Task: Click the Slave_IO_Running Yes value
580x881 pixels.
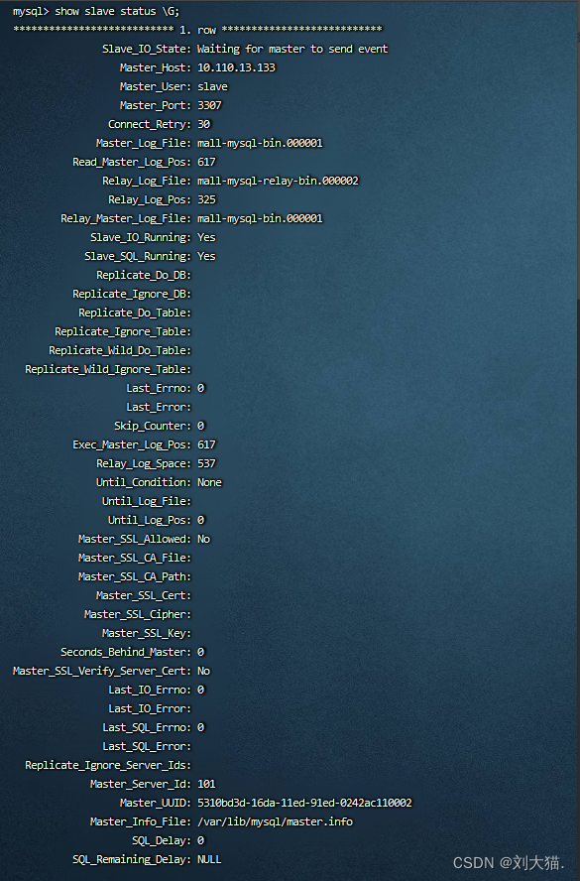Action: point(206,237)
